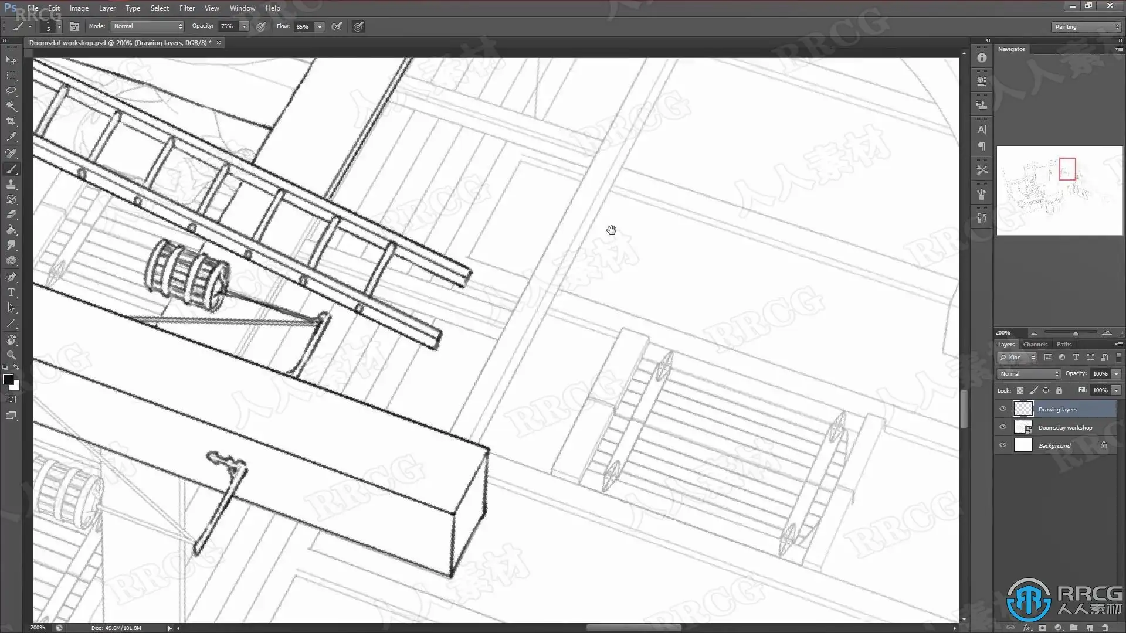
Task: Open the Filter menu
Action: (186, 8)
